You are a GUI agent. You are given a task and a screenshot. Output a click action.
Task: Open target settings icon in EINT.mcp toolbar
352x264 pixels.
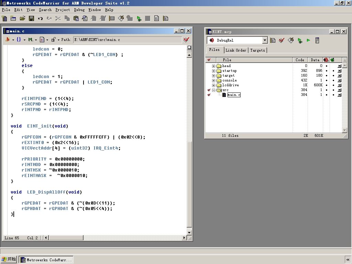tap(273, 41)
